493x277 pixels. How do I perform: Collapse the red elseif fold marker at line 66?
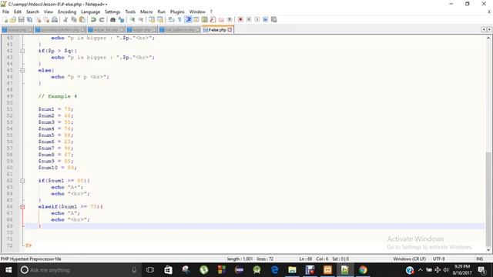click(22, 207)
